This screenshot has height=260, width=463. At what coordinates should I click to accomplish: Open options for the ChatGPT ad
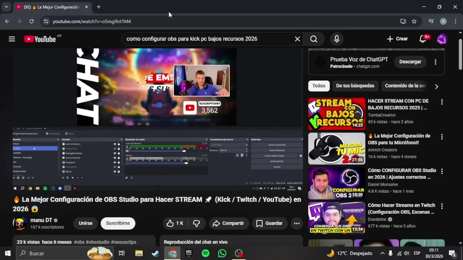click(x=436, y=62)
